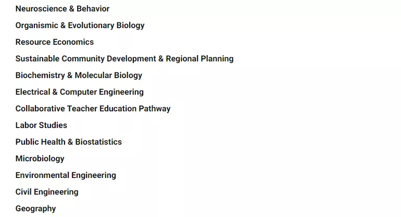This screenshot has height=217, width=401.
Task: Click the Microbiology link
Action: [40, 159]
